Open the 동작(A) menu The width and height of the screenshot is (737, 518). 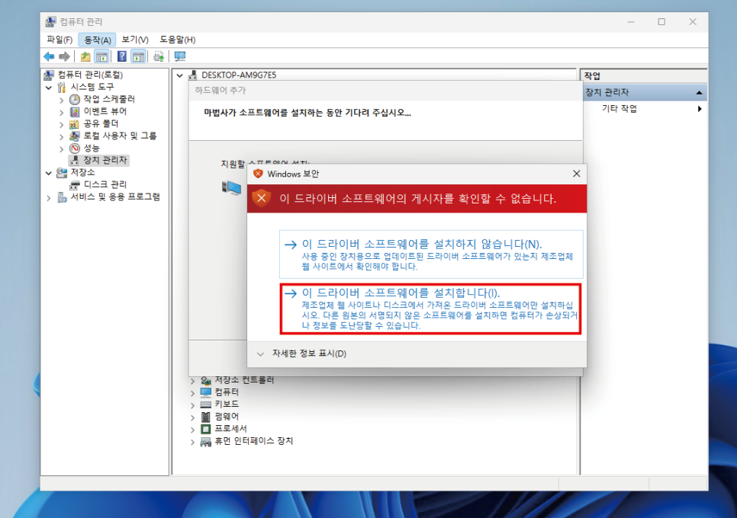98,40
